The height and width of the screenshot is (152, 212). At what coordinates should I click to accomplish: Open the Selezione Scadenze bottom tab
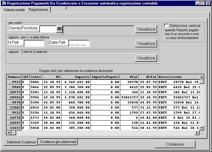pyautogui.click(x=21, y=142)
